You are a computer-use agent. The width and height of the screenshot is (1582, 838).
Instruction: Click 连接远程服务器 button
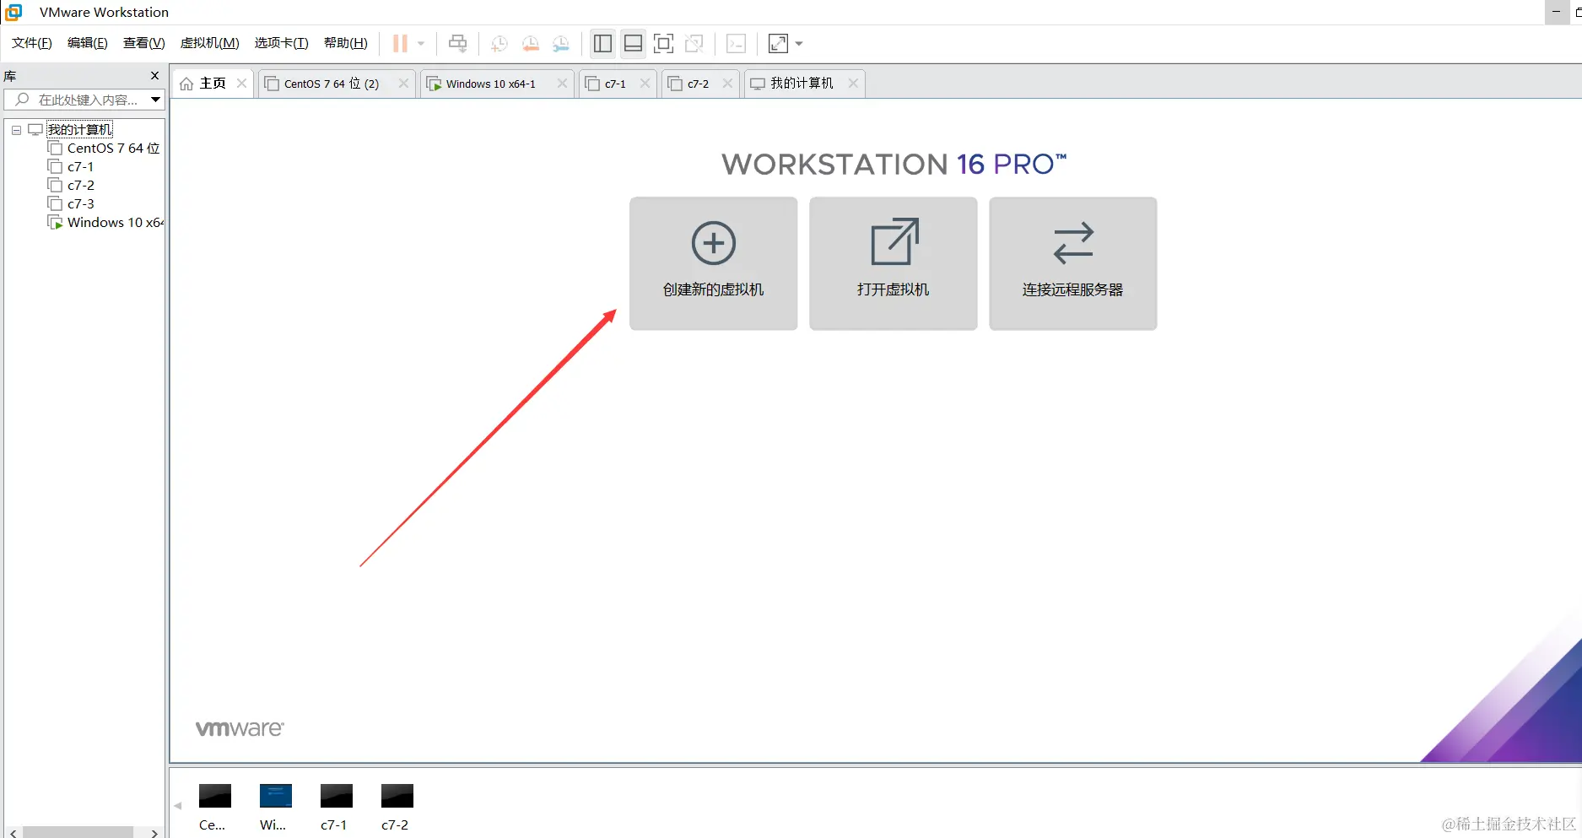1073,263
